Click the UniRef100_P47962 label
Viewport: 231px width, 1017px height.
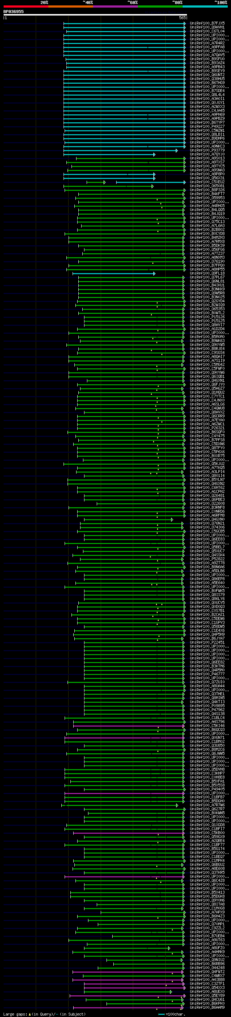pyautogui.click(x=207, y=710)
